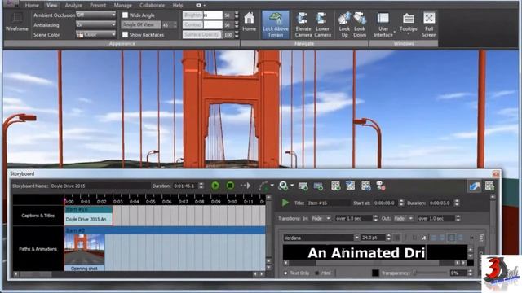Screen dimensions: 522x293
Task: Open the Analyze ribbon tab
Action: (73, 5)
